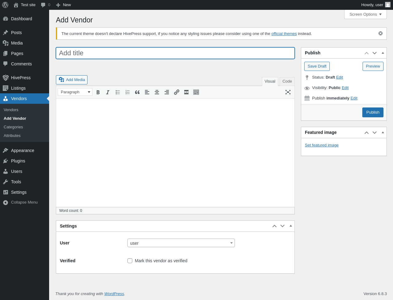Expand the Screen Options panel
393x300 pixels.
tap(365, 14)
